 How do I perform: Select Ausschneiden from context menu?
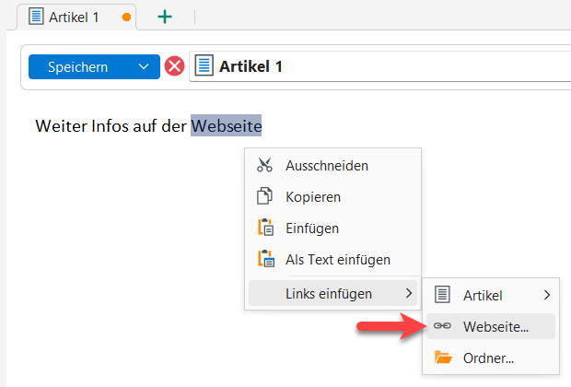click(327, 166)
